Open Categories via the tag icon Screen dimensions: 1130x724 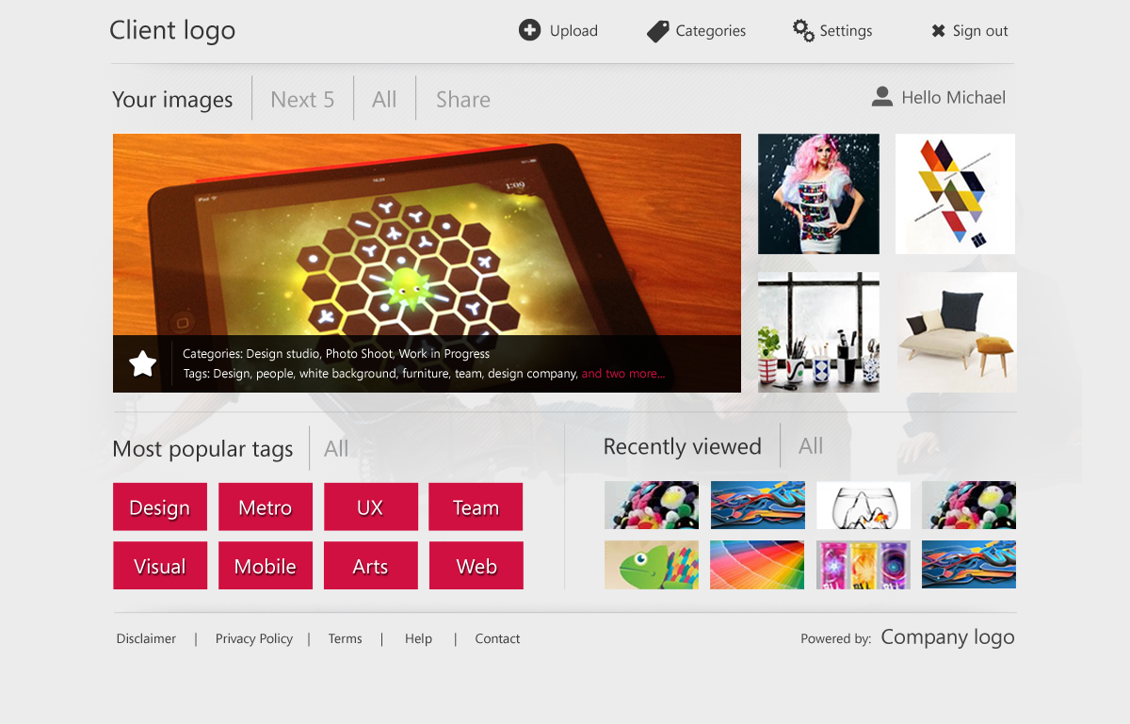[x=658, y=31]
